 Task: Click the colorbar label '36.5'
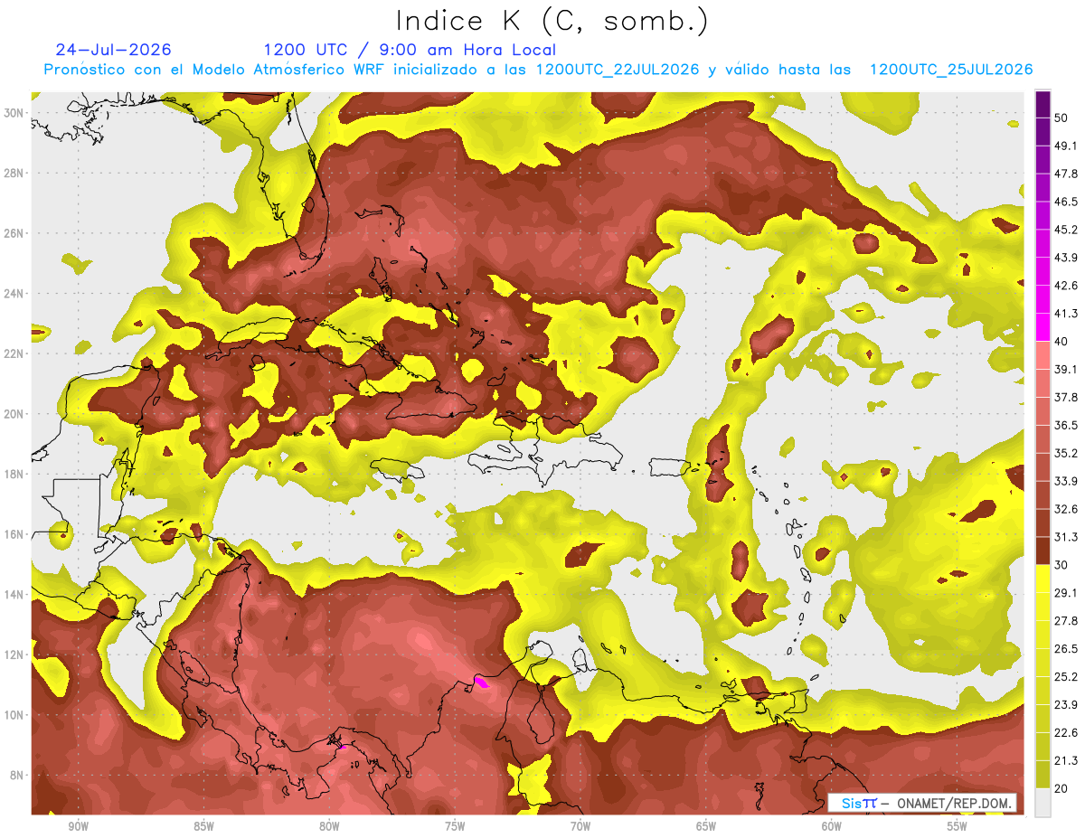1066,425
